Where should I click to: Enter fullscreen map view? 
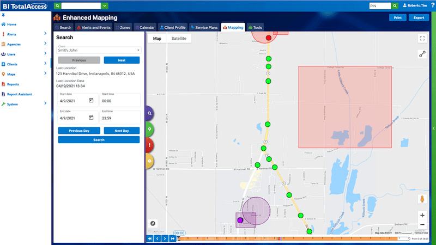click(422, 38)
